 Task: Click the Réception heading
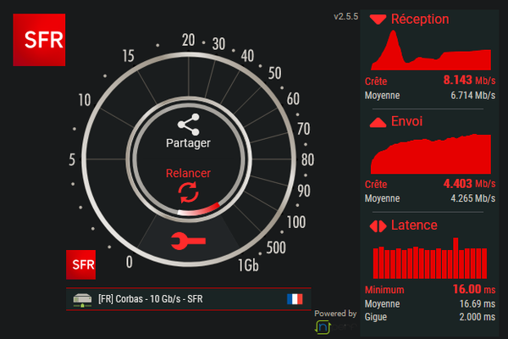420,19
